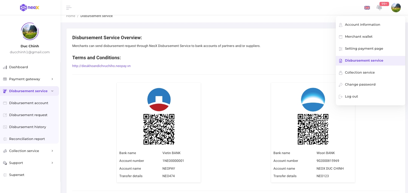Click the Dashboard chart icon in sidebar
Viewport: 408px width, 193px height.
[5, 67]
